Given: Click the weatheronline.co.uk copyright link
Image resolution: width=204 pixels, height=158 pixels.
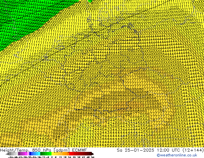Looking at the screenshot, I should (x=177, y=155).
